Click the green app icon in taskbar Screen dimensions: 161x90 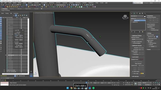[93, 88]
